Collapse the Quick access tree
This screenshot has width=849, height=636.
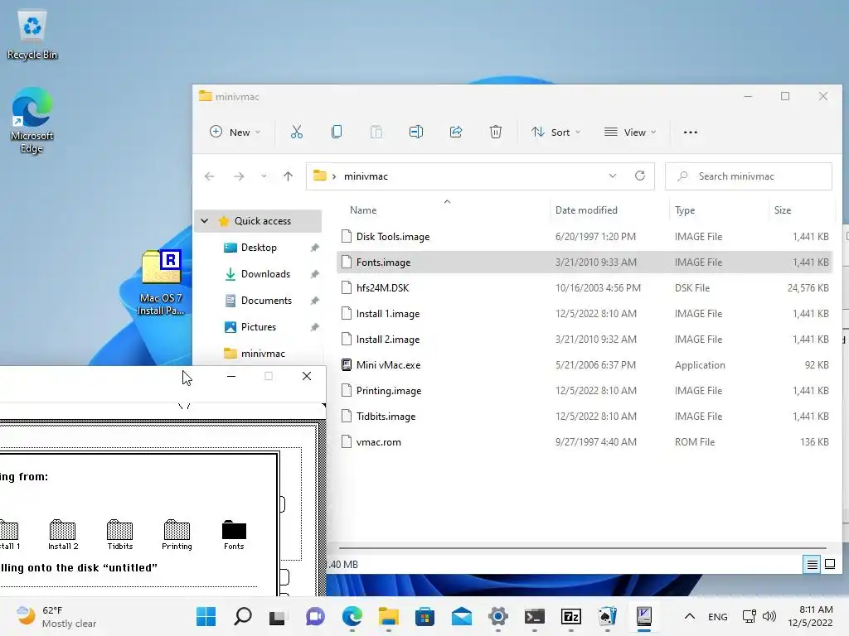(x=205, y=220)
